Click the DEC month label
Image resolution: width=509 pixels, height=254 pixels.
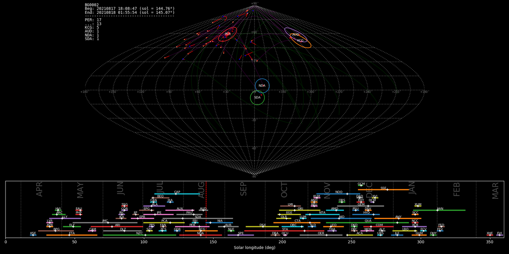(369, 190)
